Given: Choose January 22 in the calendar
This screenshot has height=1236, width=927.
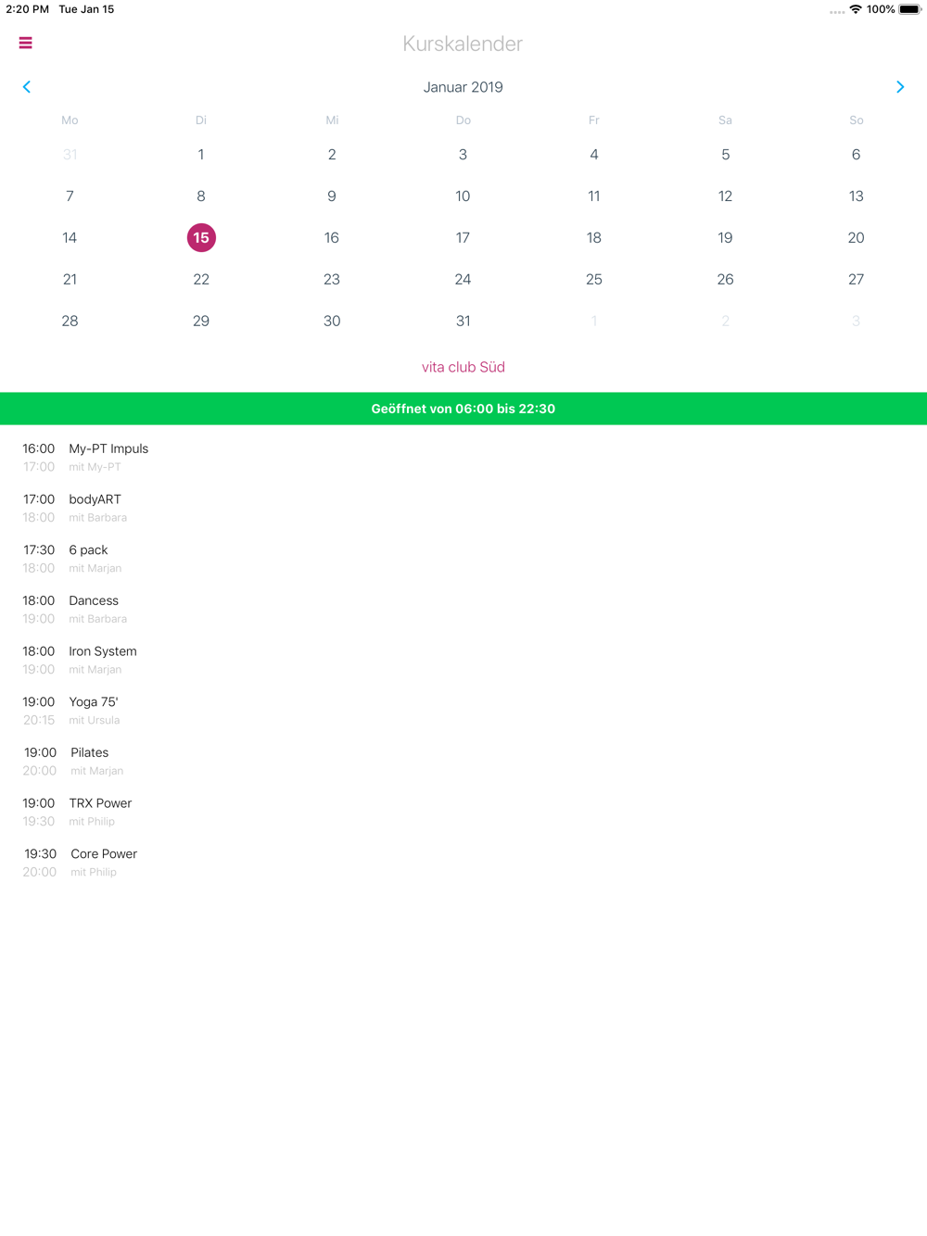Looking at the screenshot, I should click(201, 280).
